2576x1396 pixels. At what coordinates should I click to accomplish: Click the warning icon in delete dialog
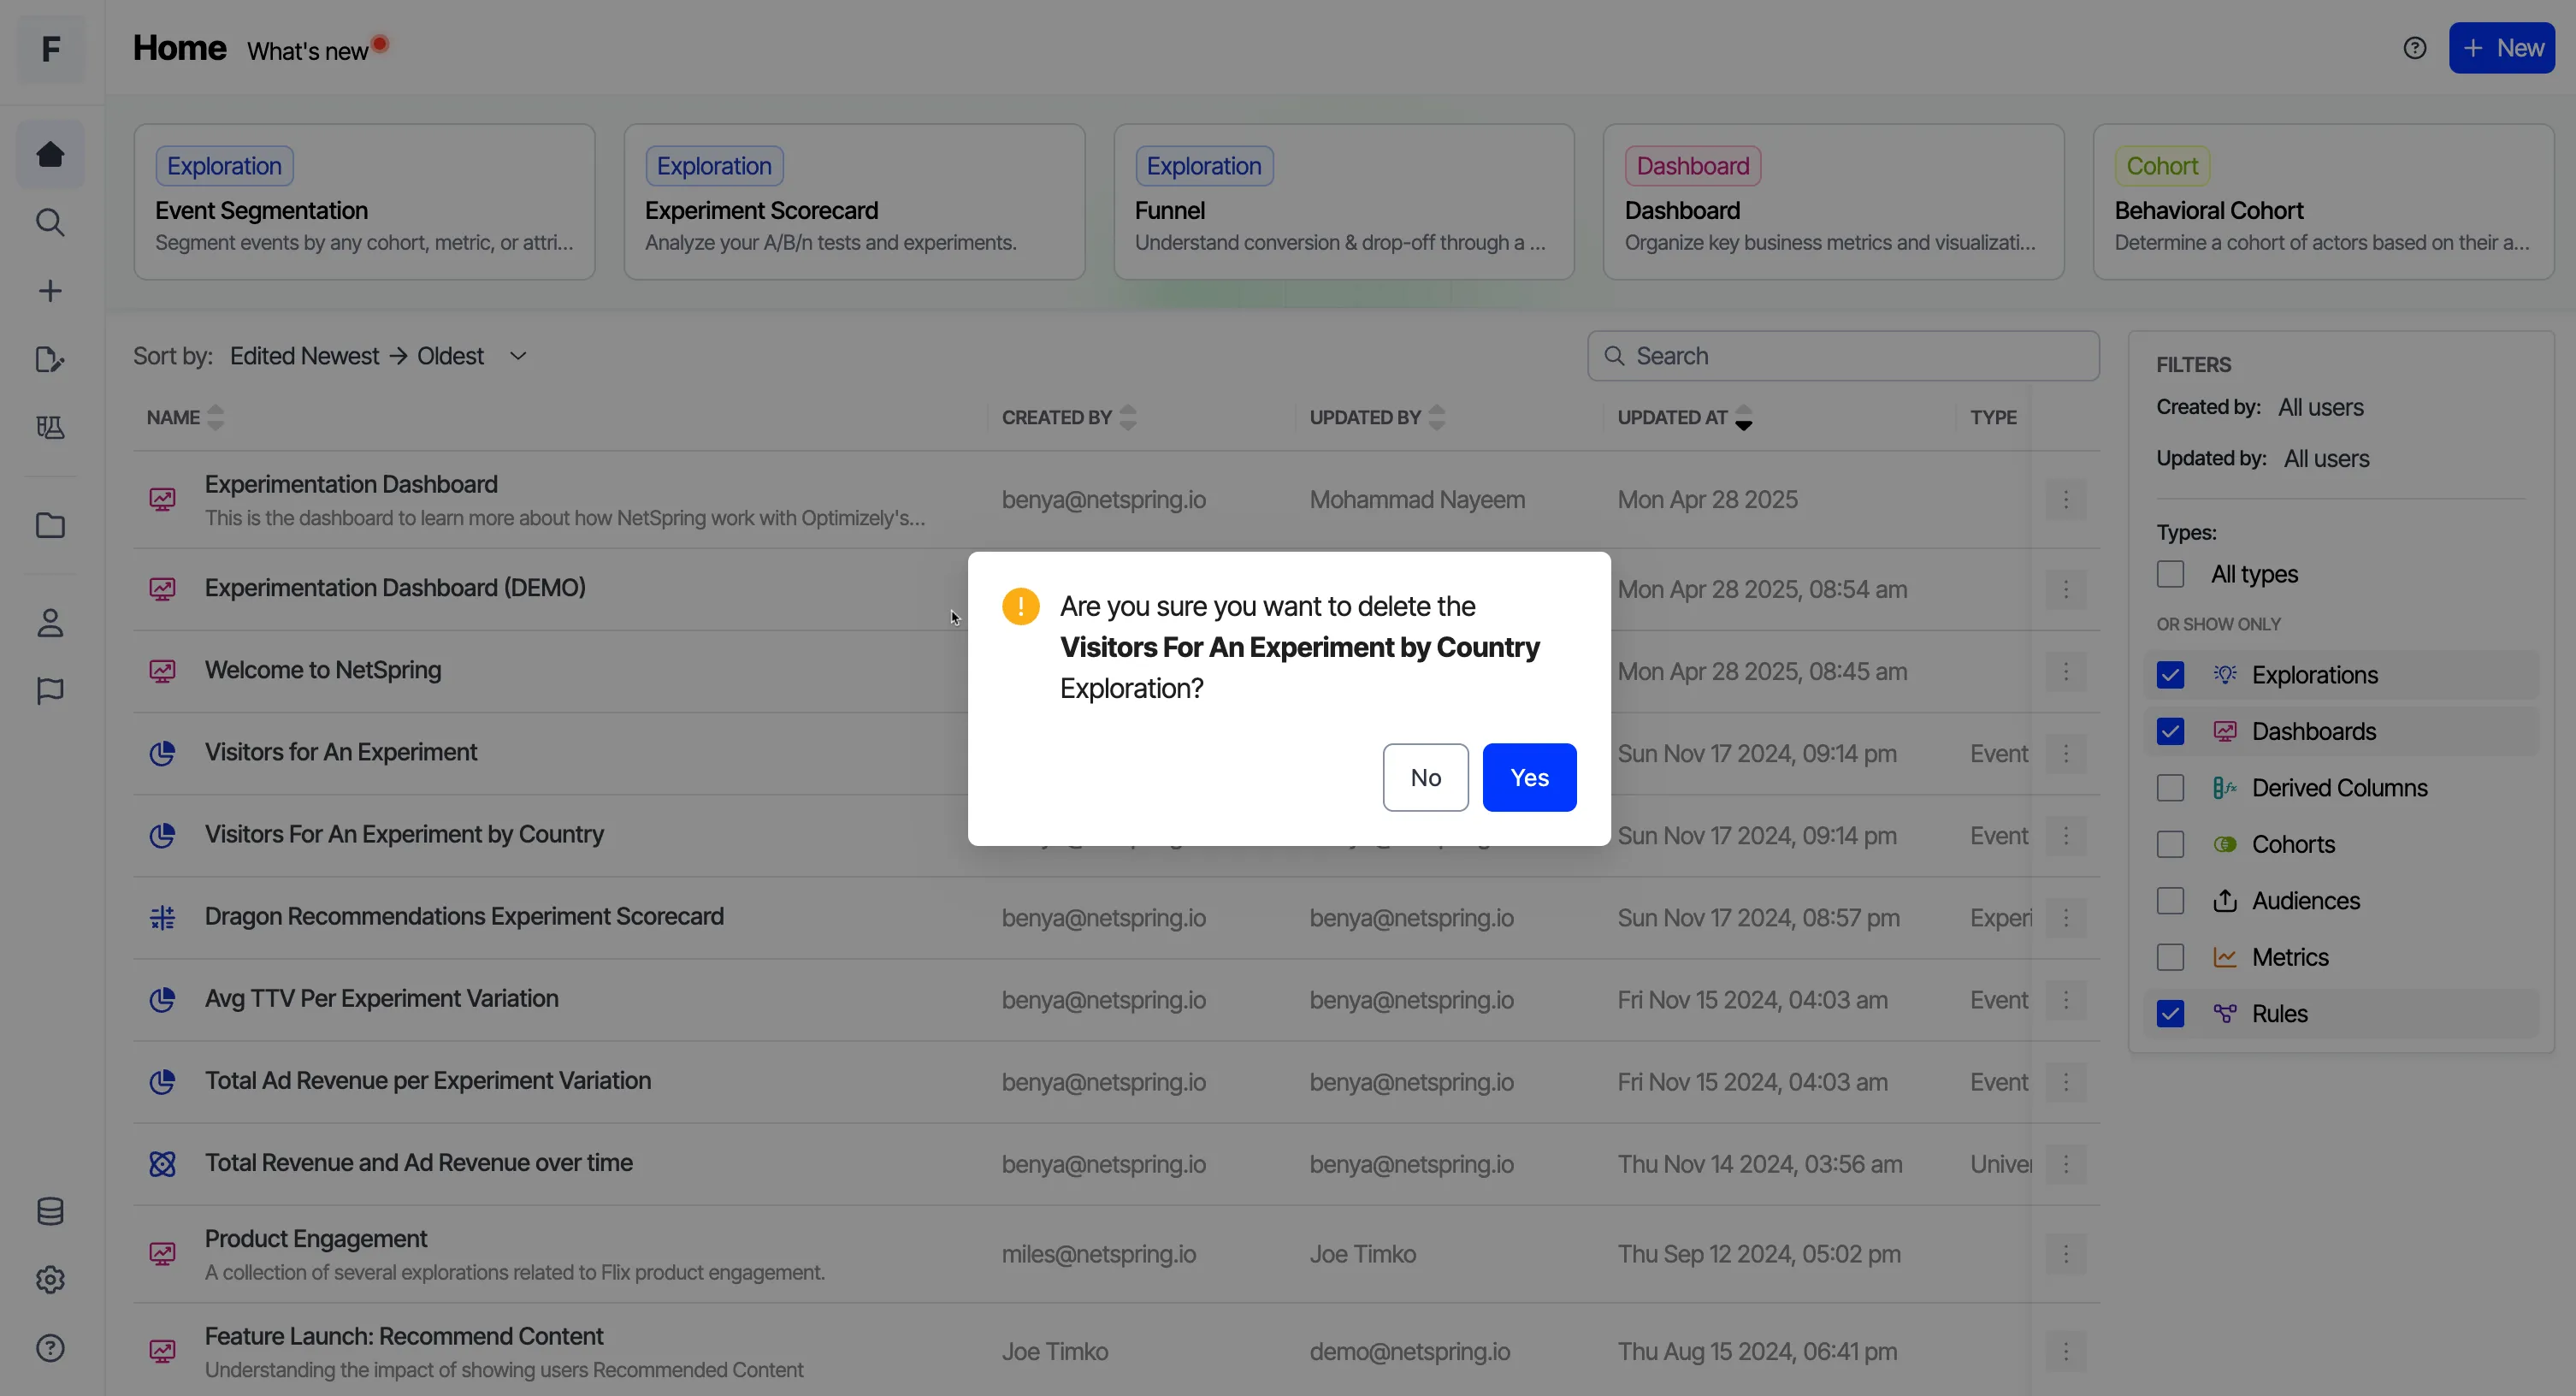coord(1020,606)
